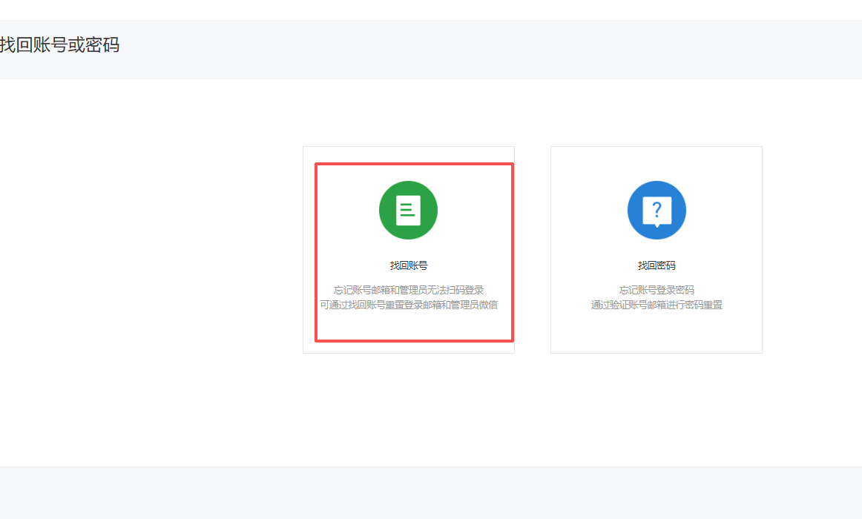Image resolution: width=862 pixels, height=519 pixels.
Task: Click the text 可通过找回账号重置登录邮箱和管理员微信
Action: [408, 304]
